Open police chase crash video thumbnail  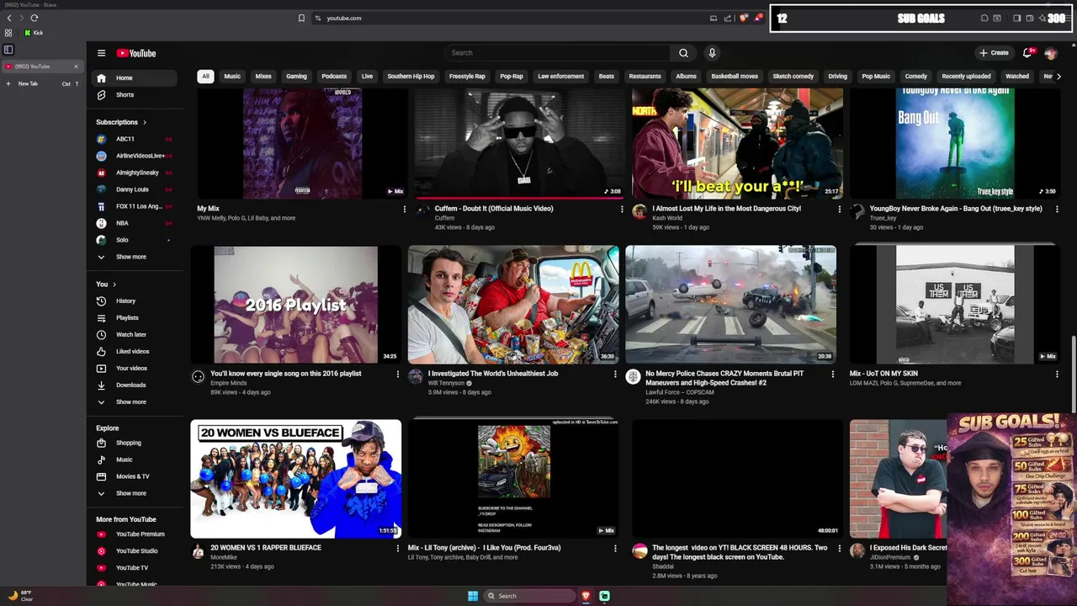pyautogui.click(x=730, y=305)
